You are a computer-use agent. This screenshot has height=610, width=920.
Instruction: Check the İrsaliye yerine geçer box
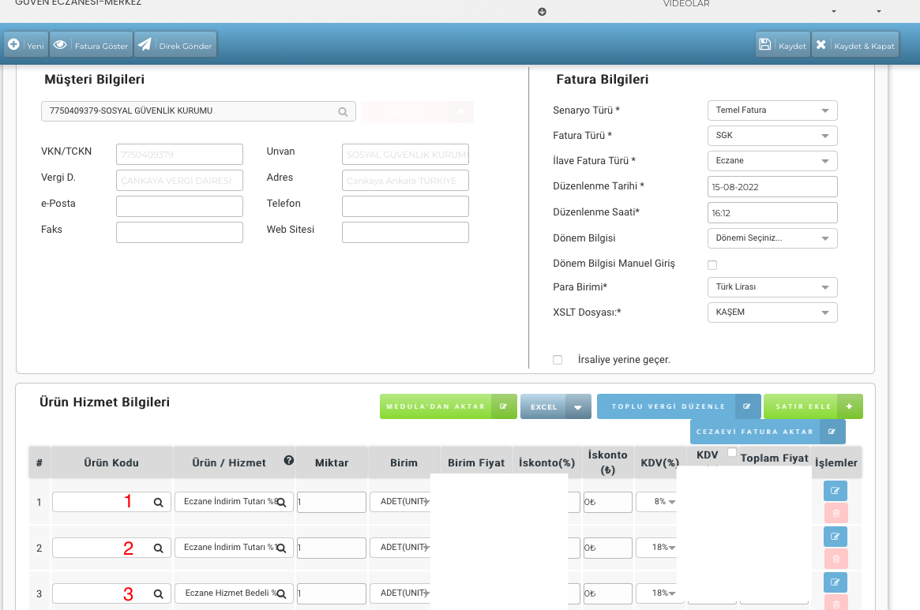coord(558,360)
